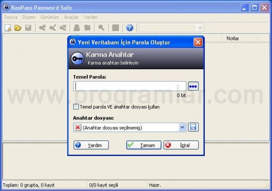Screen dimensions: 272x191
Task: Click the copy password clipboard icon
Action: click(87, 28)
